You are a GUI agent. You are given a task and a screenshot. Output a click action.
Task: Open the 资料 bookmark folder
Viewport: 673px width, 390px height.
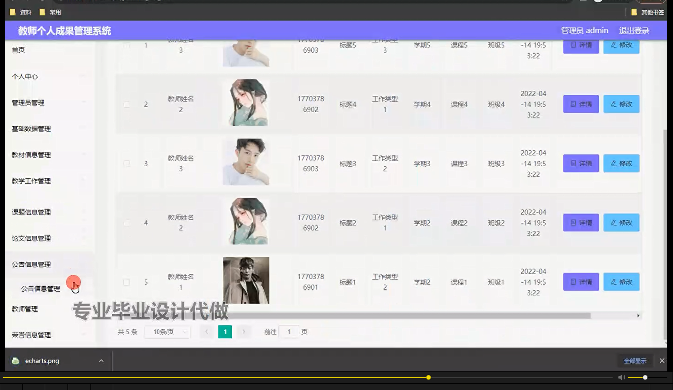21,12
